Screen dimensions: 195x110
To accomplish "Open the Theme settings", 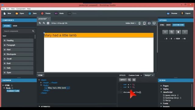I will (46, 13).
